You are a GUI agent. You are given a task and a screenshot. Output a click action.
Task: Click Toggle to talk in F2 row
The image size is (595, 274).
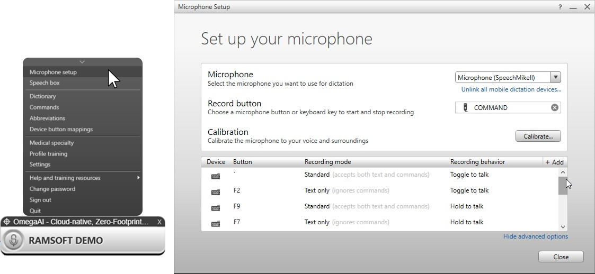469,190
